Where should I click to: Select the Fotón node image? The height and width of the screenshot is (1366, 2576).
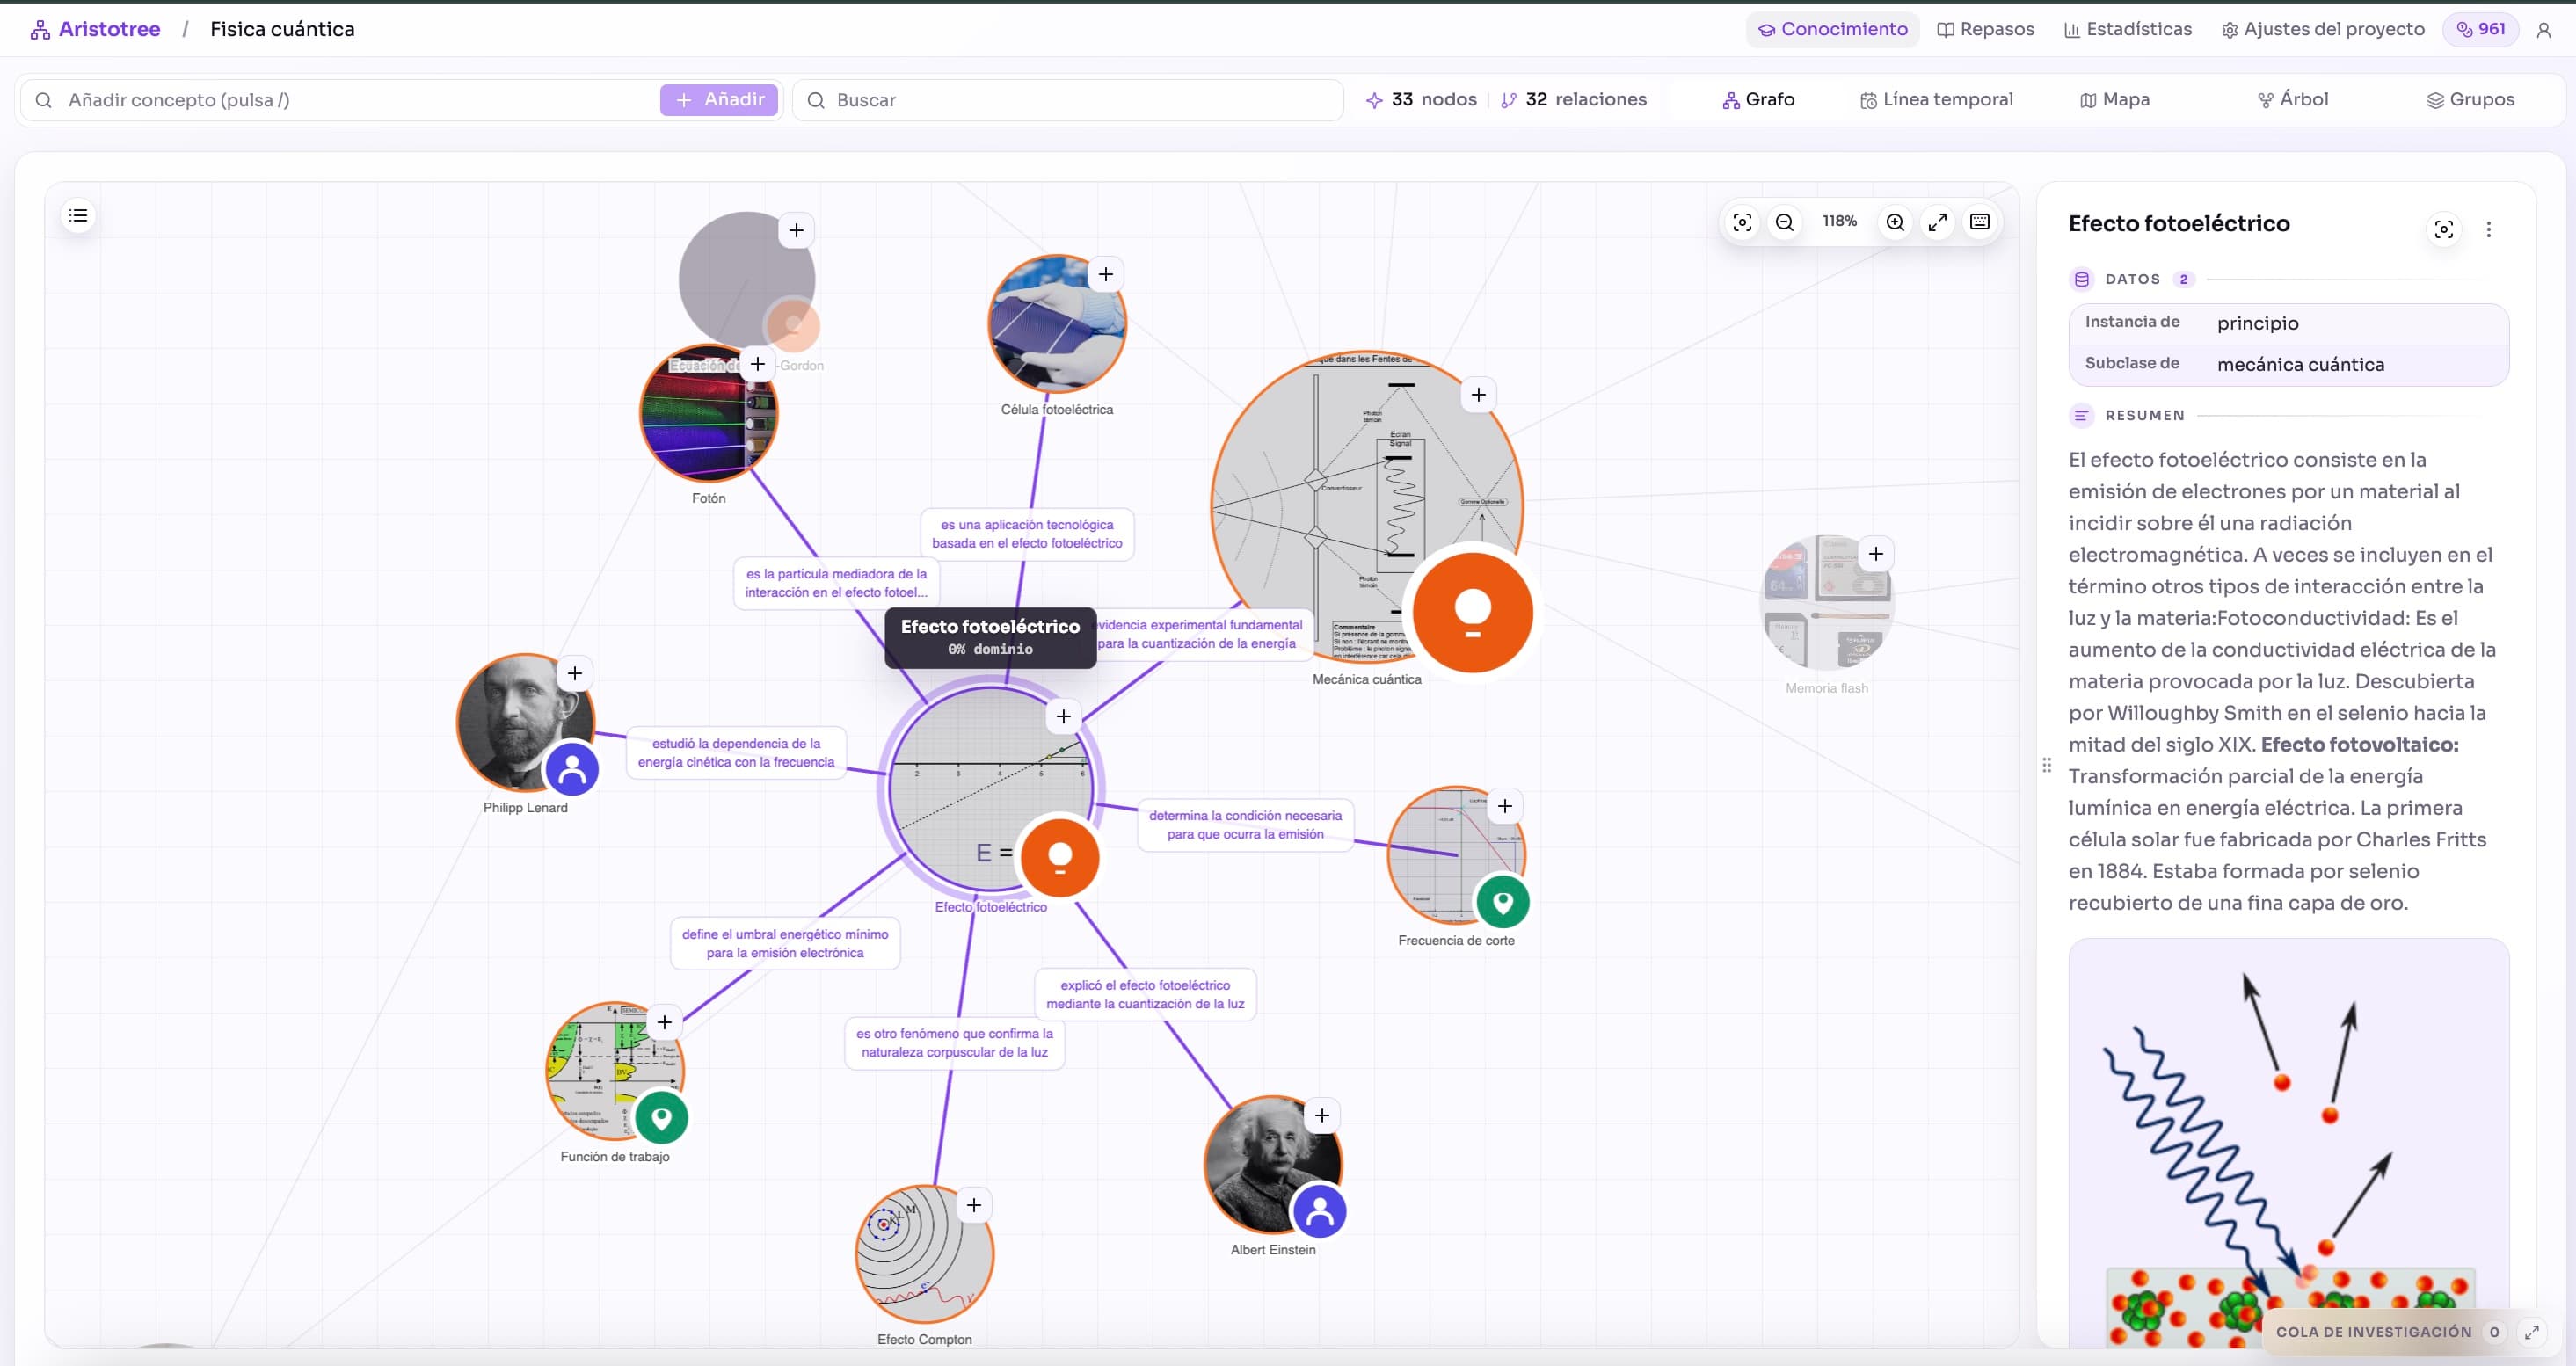[x=708, y=415]
